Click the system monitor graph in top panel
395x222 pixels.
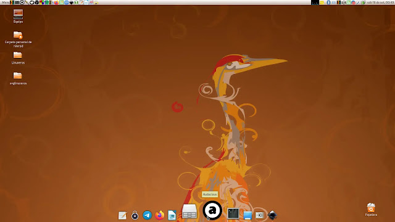pyautogui.click(x=315, y=2)
